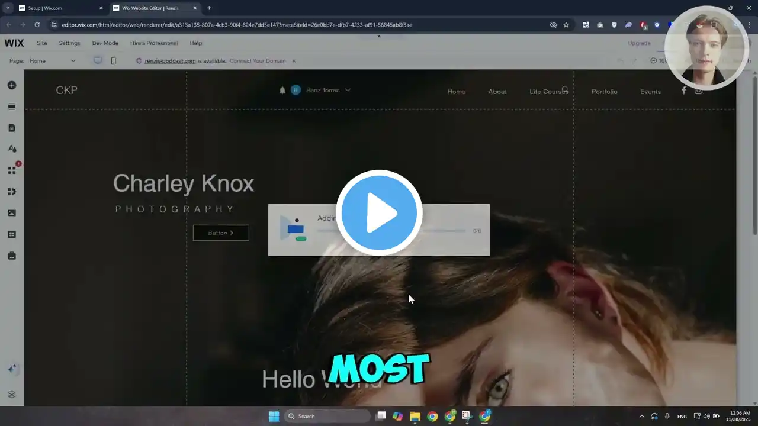Bookmark this page with the star icon
The width and height of the screenshot is (758, 426).
tap(566, 25)
